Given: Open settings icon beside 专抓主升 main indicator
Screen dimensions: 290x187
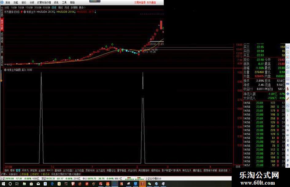Looking at the screenshot, I should click(x=25, y=12).
